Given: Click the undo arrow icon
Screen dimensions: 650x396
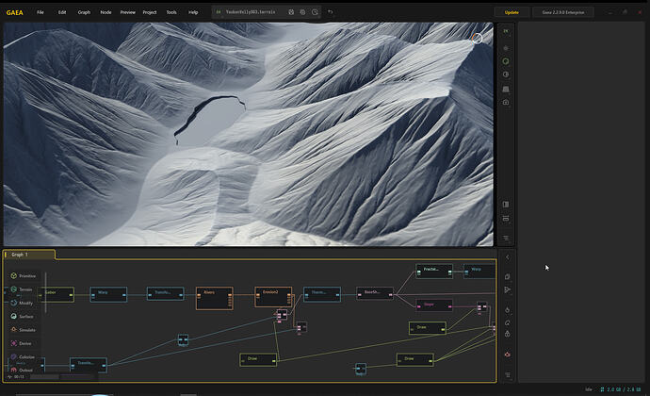Looking at the screenshot, I should pos(331,12).
